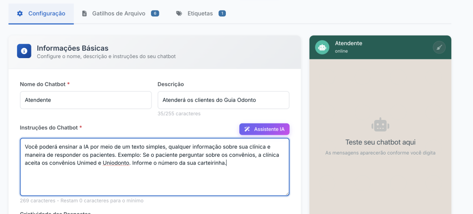Image resolution: width=473 pixels, height=214 pixels.
Task: Open the Assistente IA button
Action: coord(264,129)
